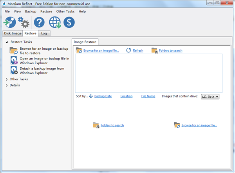Viewport: 235px width, 173px height.
Task: Click Open an image or backup file in Windows Explorer
Action: tap(44, 61)
